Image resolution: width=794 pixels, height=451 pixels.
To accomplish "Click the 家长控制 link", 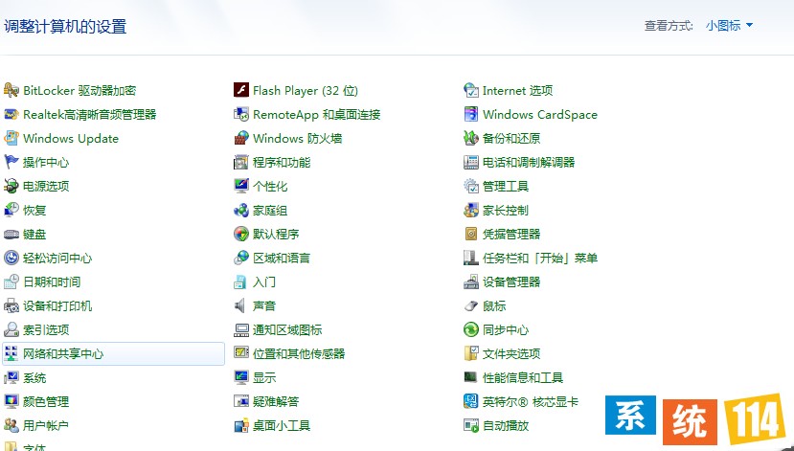I will 506,210.
